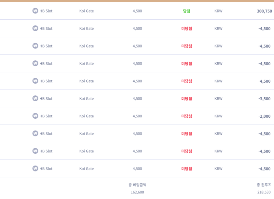The width and height of the screenshot is (274, 199).
Task: Click the won icon in the fifth row
Action: pos(35,81)
